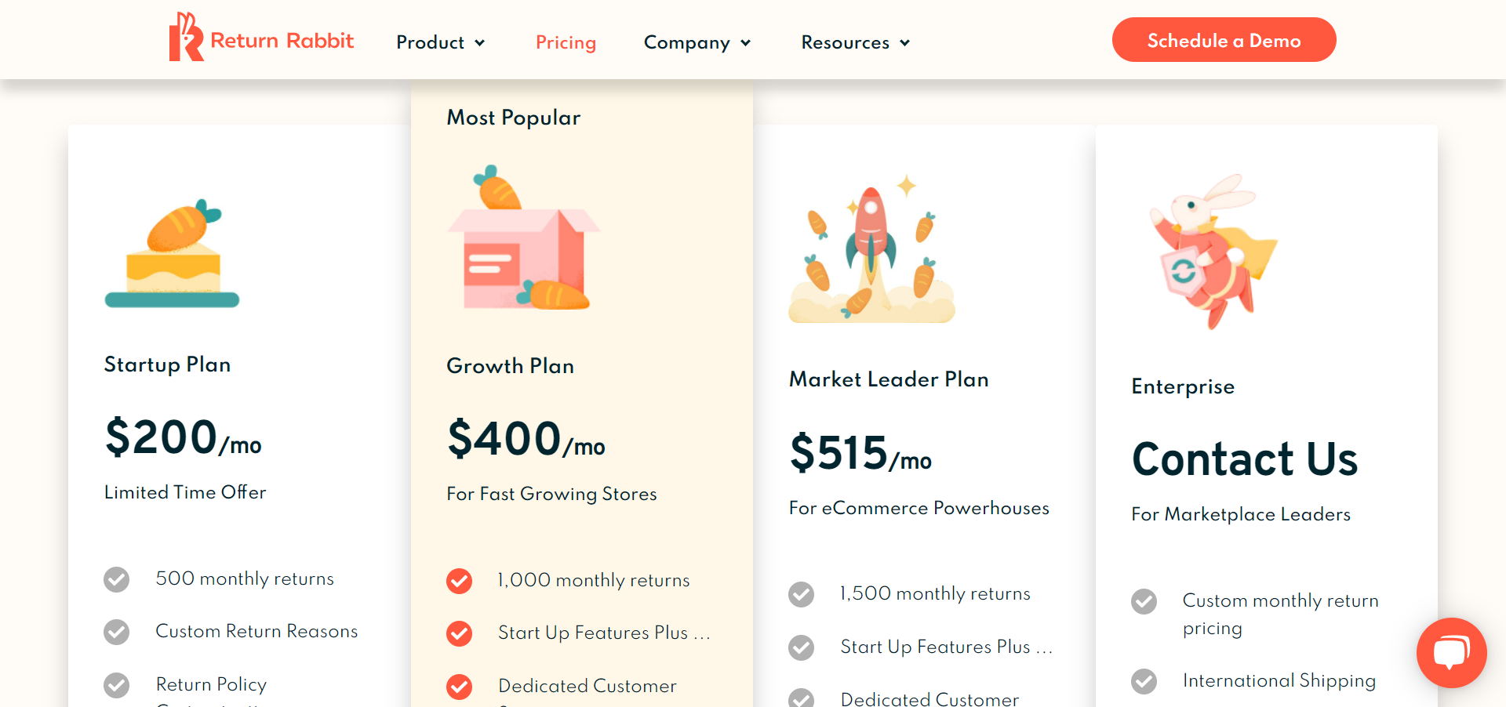Click the checkmark beside International Shipping
The image size is (1506, 707).
(x=1144, y=681)
